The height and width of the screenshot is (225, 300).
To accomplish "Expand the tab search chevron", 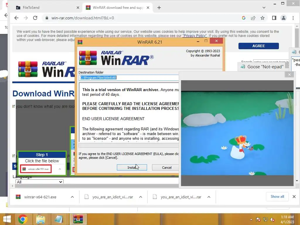I will (x=264, y=8).
